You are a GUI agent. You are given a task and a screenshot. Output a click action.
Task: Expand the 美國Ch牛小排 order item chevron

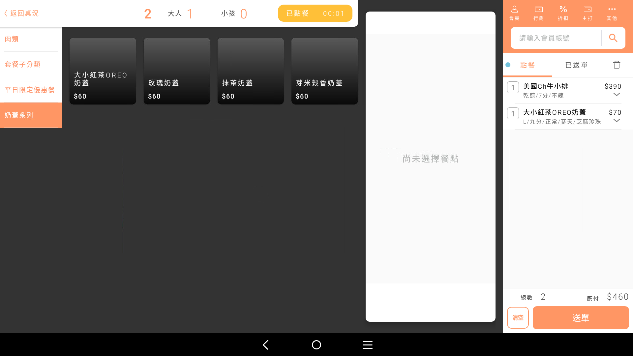[x=617, y=95]
